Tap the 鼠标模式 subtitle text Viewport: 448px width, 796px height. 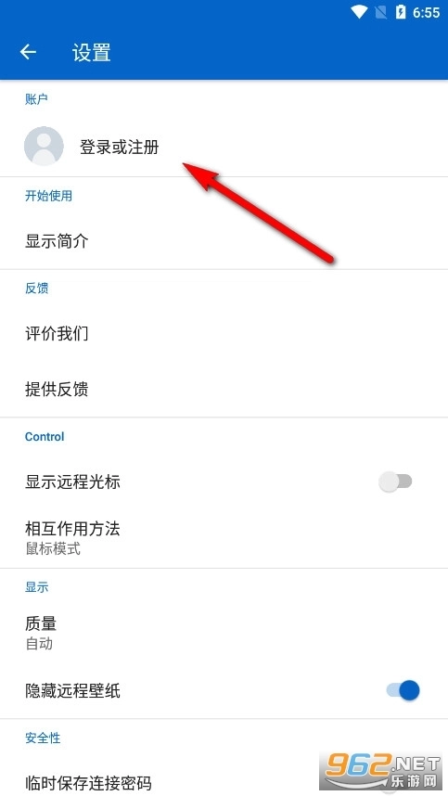pyautogui.click(x=53, y=549)
